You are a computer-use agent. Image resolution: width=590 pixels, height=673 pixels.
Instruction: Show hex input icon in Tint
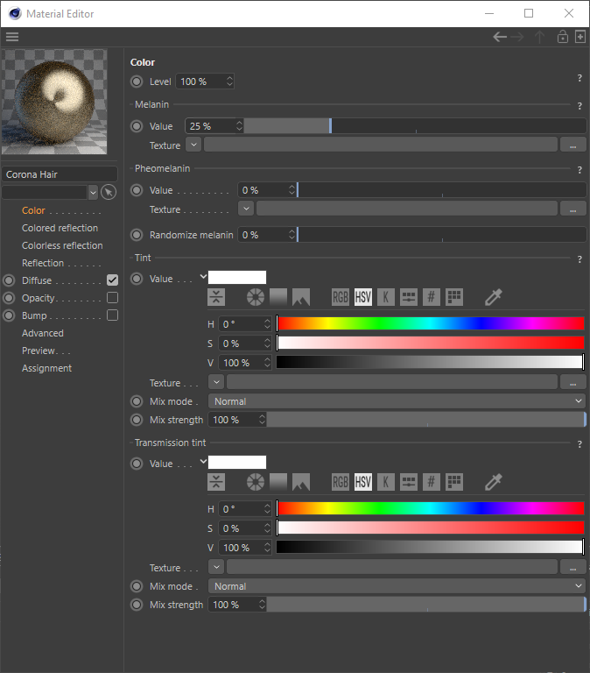click(x=432, y=297)
